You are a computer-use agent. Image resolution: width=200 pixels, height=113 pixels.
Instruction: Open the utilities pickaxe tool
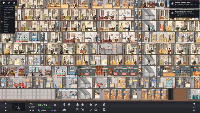69,105
